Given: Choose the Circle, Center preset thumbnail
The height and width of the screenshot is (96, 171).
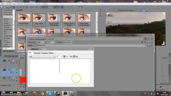Looking at the screenshot, I should click(39, 20).
